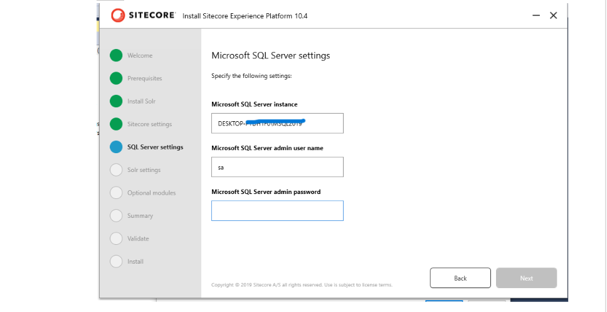
Task: Go back with the Back button
Action: click(460, 278)
